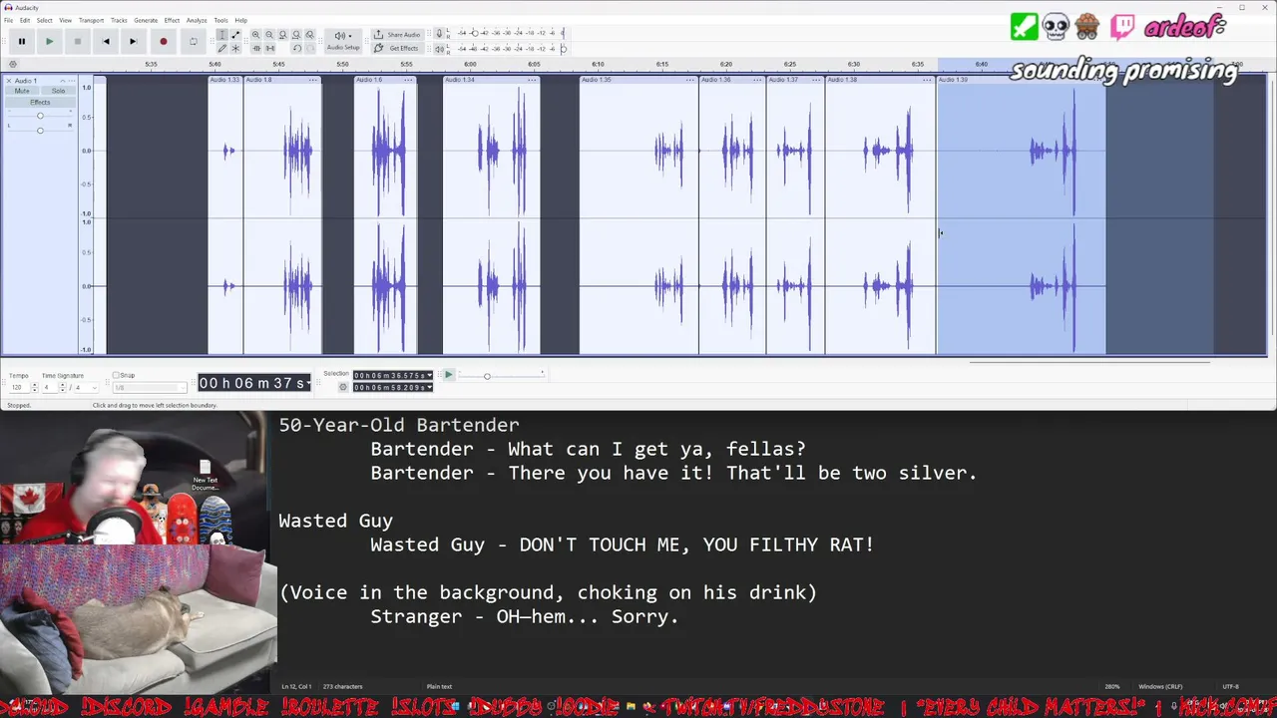This screenshot has height=718, width=1277.
Task: Open the Tracks menu
Action: (119, 20)
